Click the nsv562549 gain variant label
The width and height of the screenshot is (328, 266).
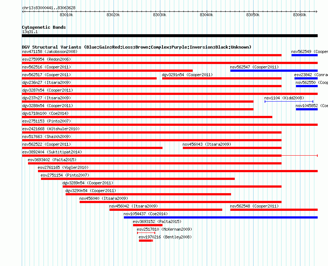pos(310,52)
